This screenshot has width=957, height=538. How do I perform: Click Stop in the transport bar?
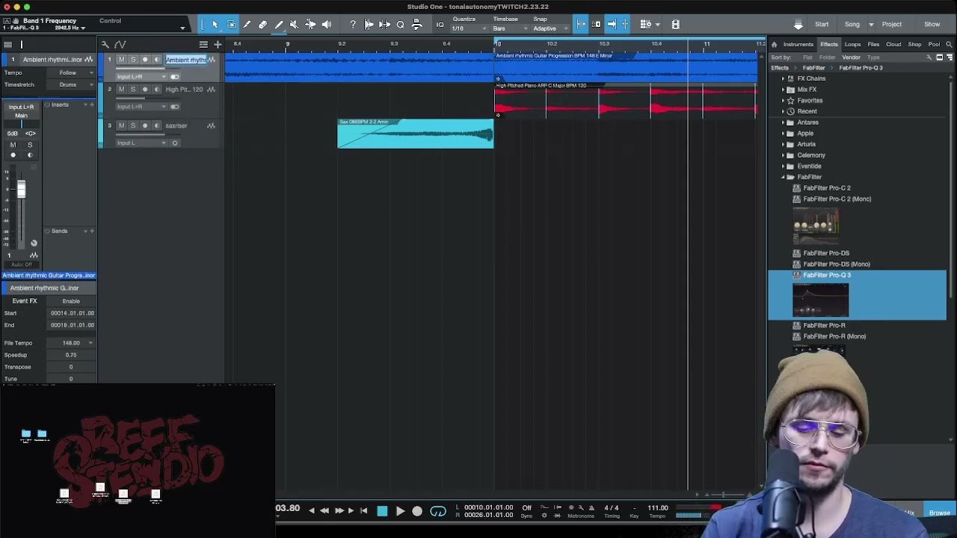(382, 511)
